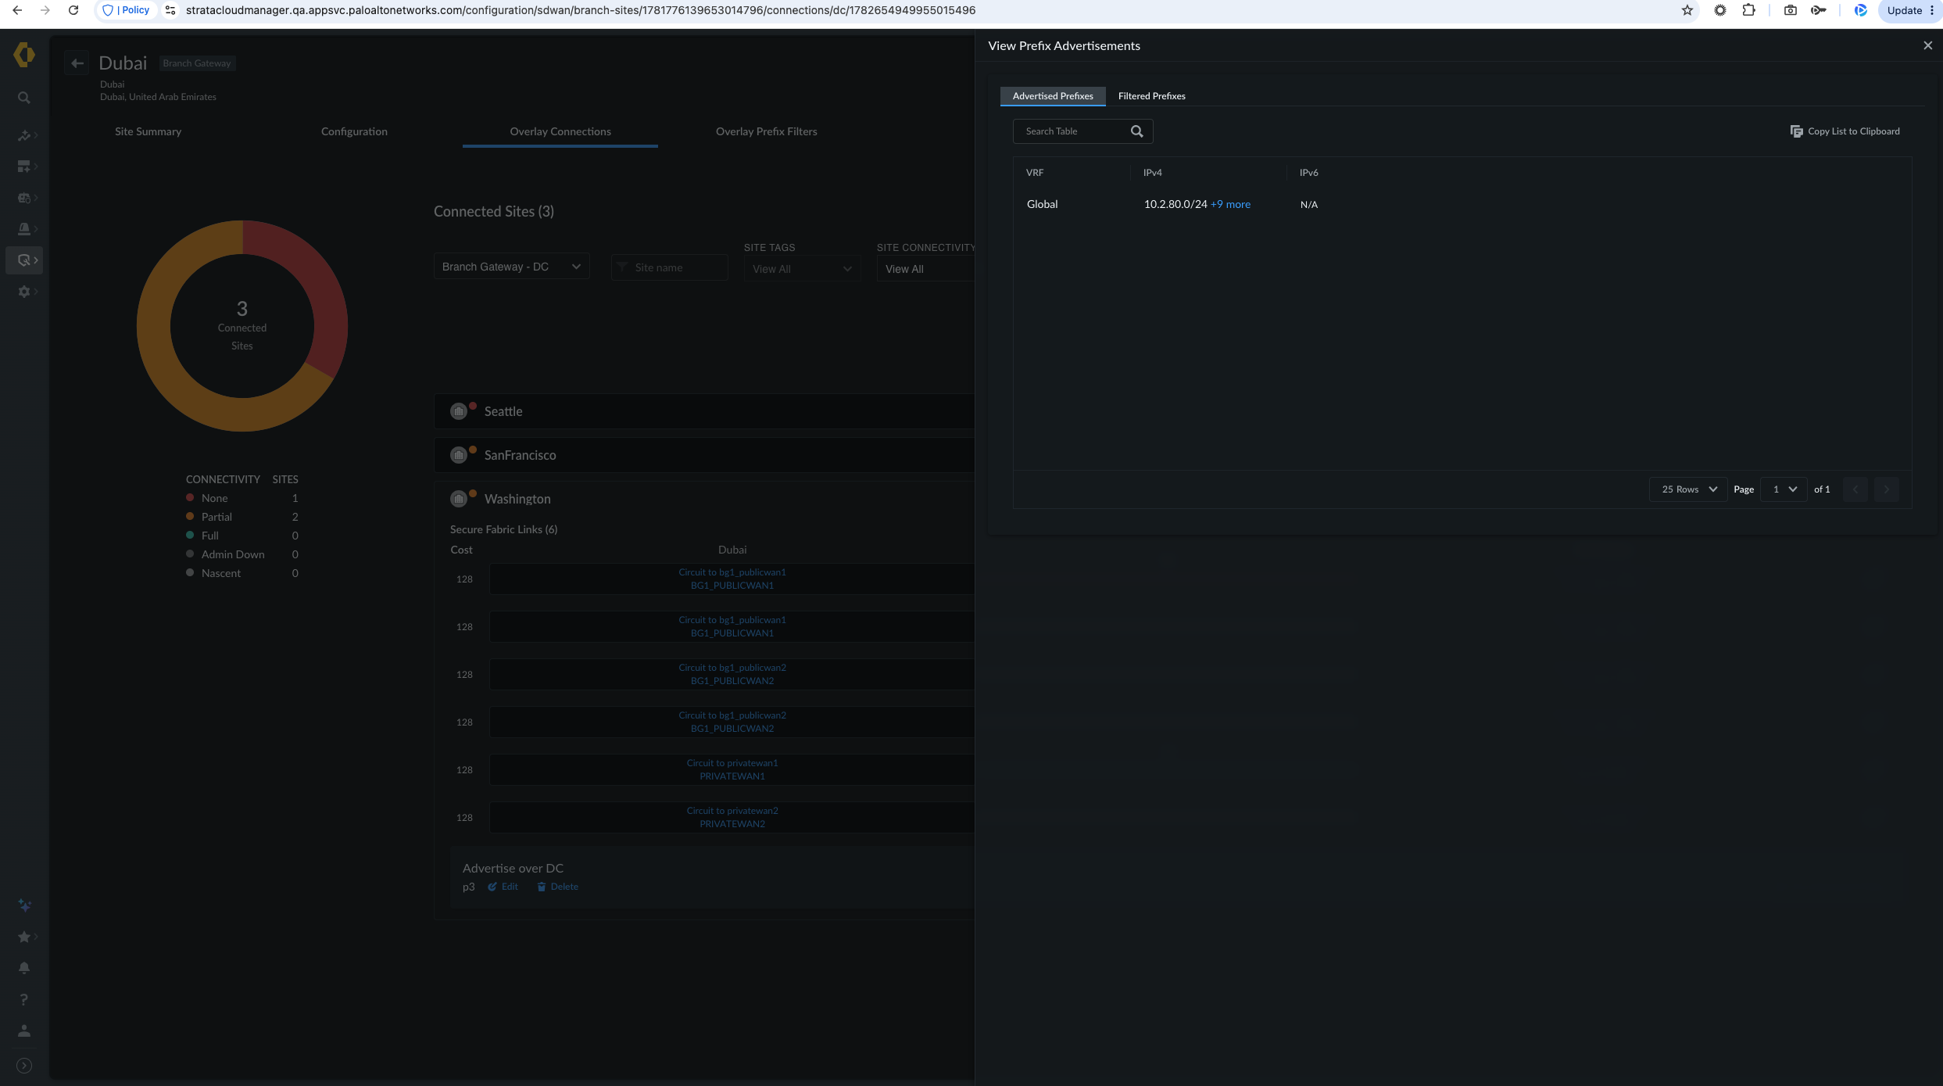
Task: Launch the AI sparkles assistant in sidebar
Action: (x=24, y=905)
